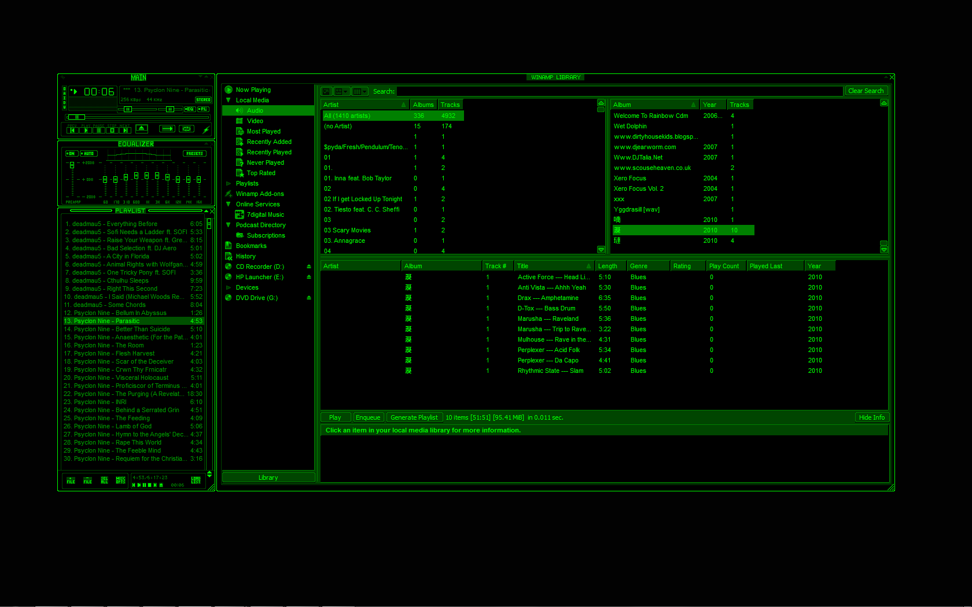Screen dimensions: 972x607
Task: Click the mini play button in playlist footer
Action: point(139,485)
